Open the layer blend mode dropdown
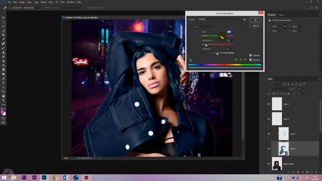This screenshot has width=322, height=181. click(277, 89)
